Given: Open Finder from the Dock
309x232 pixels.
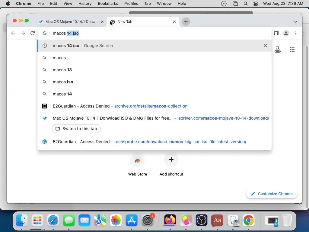Looking at the screenshot, I should (x=22, y=220).
